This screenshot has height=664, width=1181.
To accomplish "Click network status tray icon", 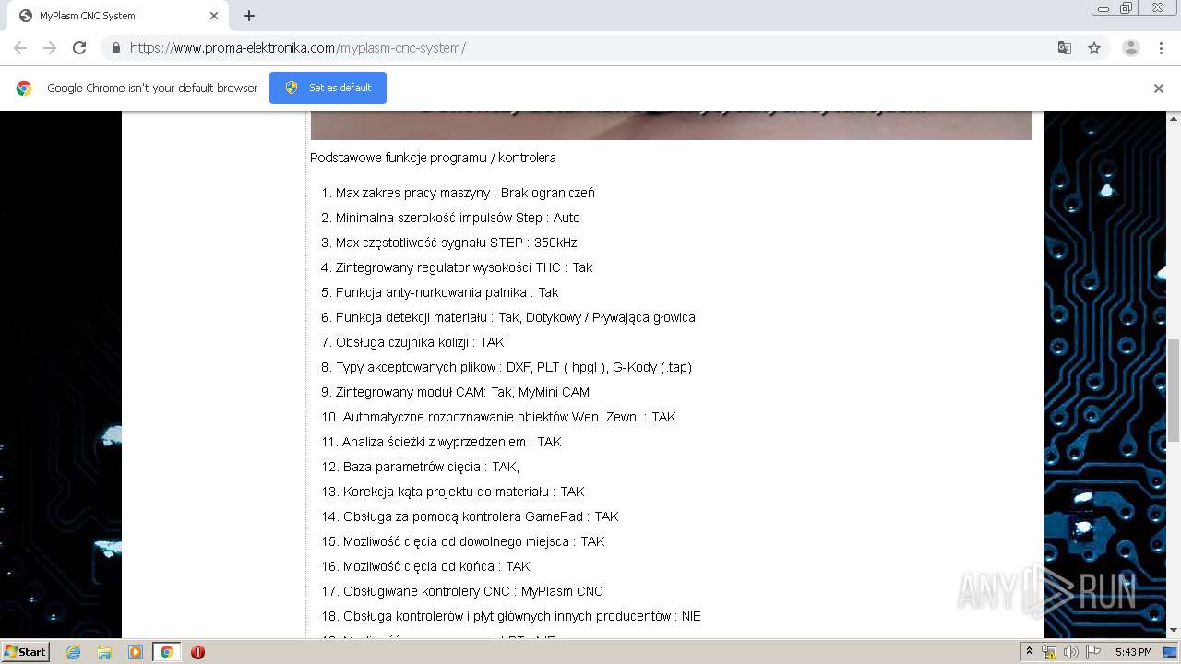I will pos(1049,652).
